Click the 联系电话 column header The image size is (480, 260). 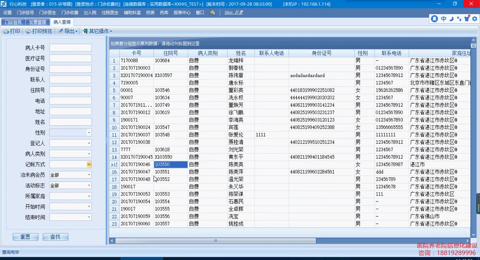391,53
